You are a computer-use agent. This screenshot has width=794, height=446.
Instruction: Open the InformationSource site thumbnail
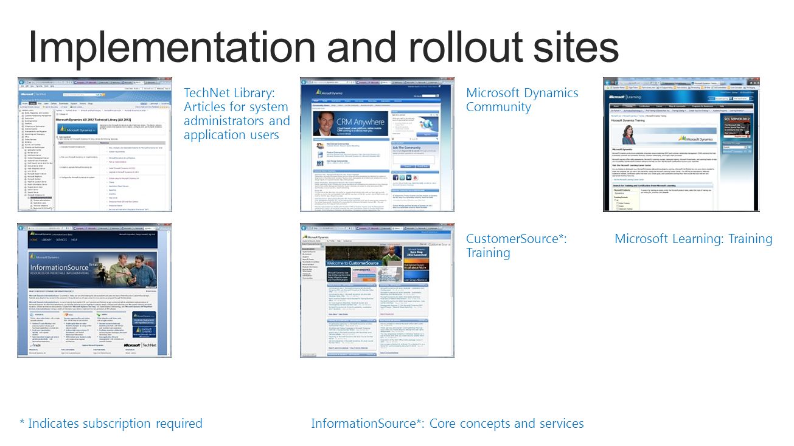[95, 290]
